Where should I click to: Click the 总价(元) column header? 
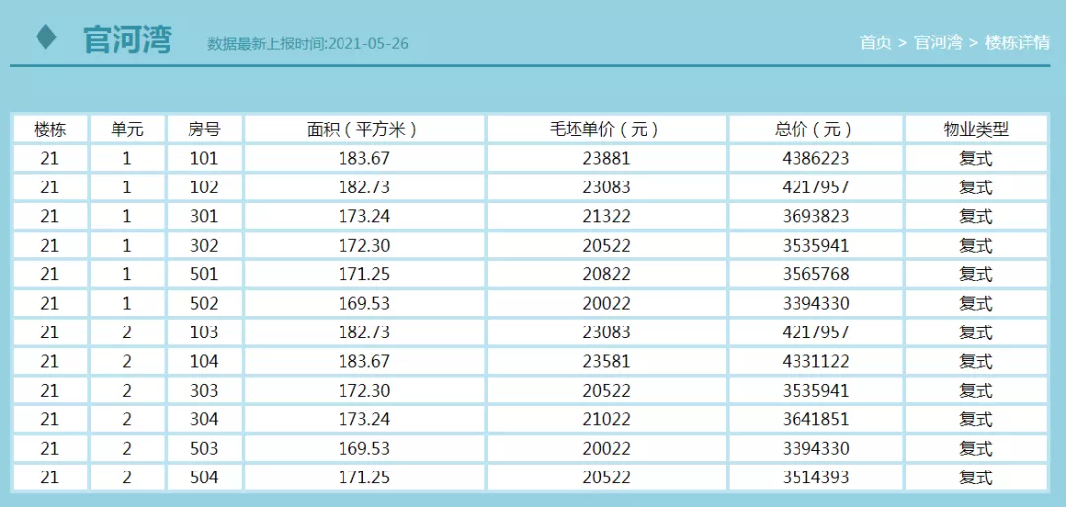tap(816, 129)
